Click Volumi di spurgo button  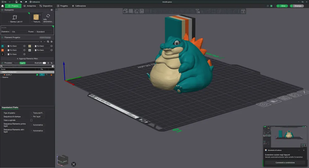point(45,37)
